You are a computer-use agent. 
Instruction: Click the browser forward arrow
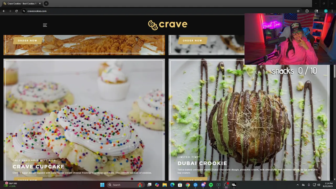point(10,11)
